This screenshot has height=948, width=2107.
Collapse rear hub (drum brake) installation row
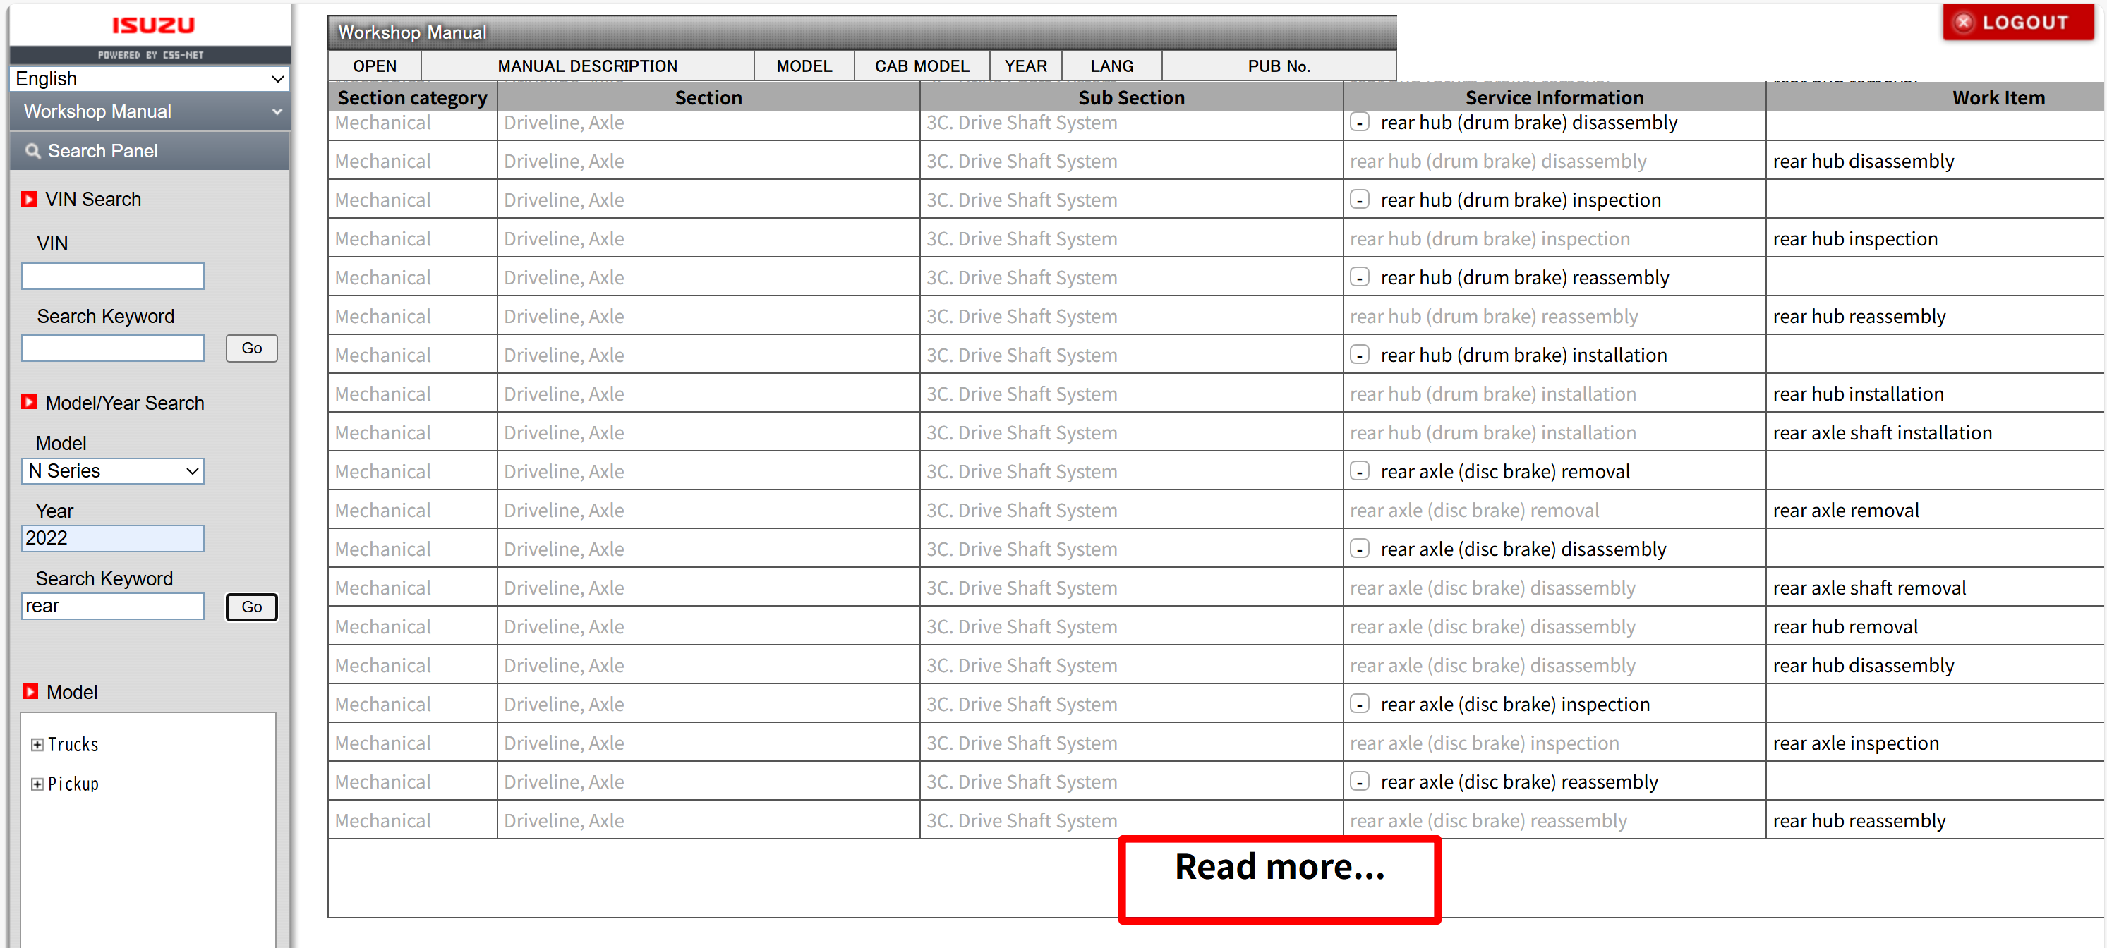(x=1358, y=355)
